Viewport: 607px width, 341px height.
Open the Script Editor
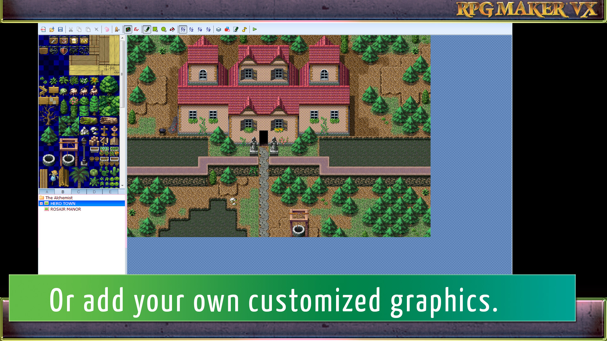[236, 29]
